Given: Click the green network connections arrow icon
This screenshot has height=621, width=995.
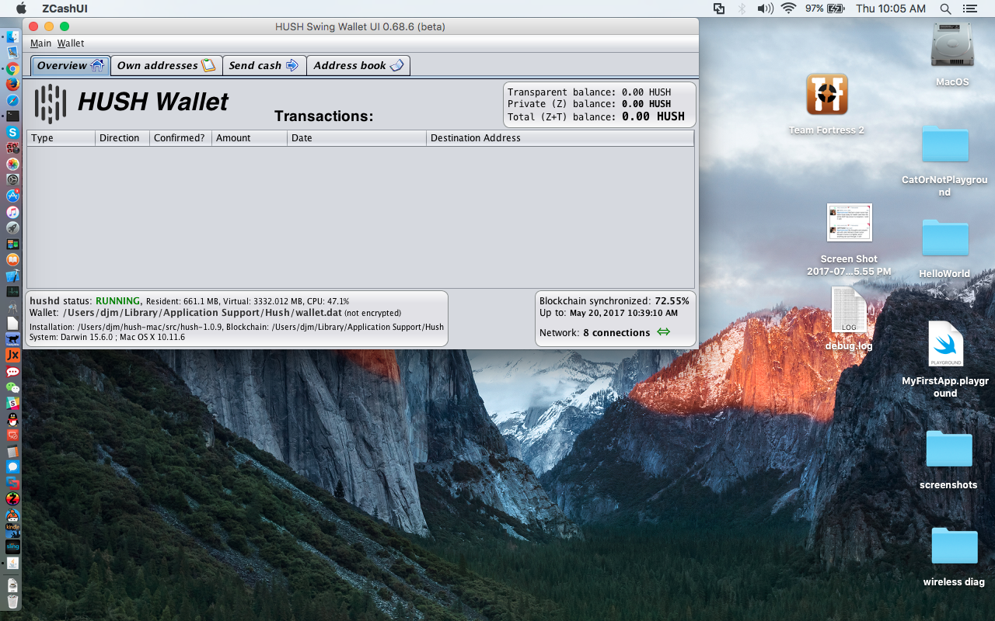Looking at the screenshot, I should [x=663, y=332].
